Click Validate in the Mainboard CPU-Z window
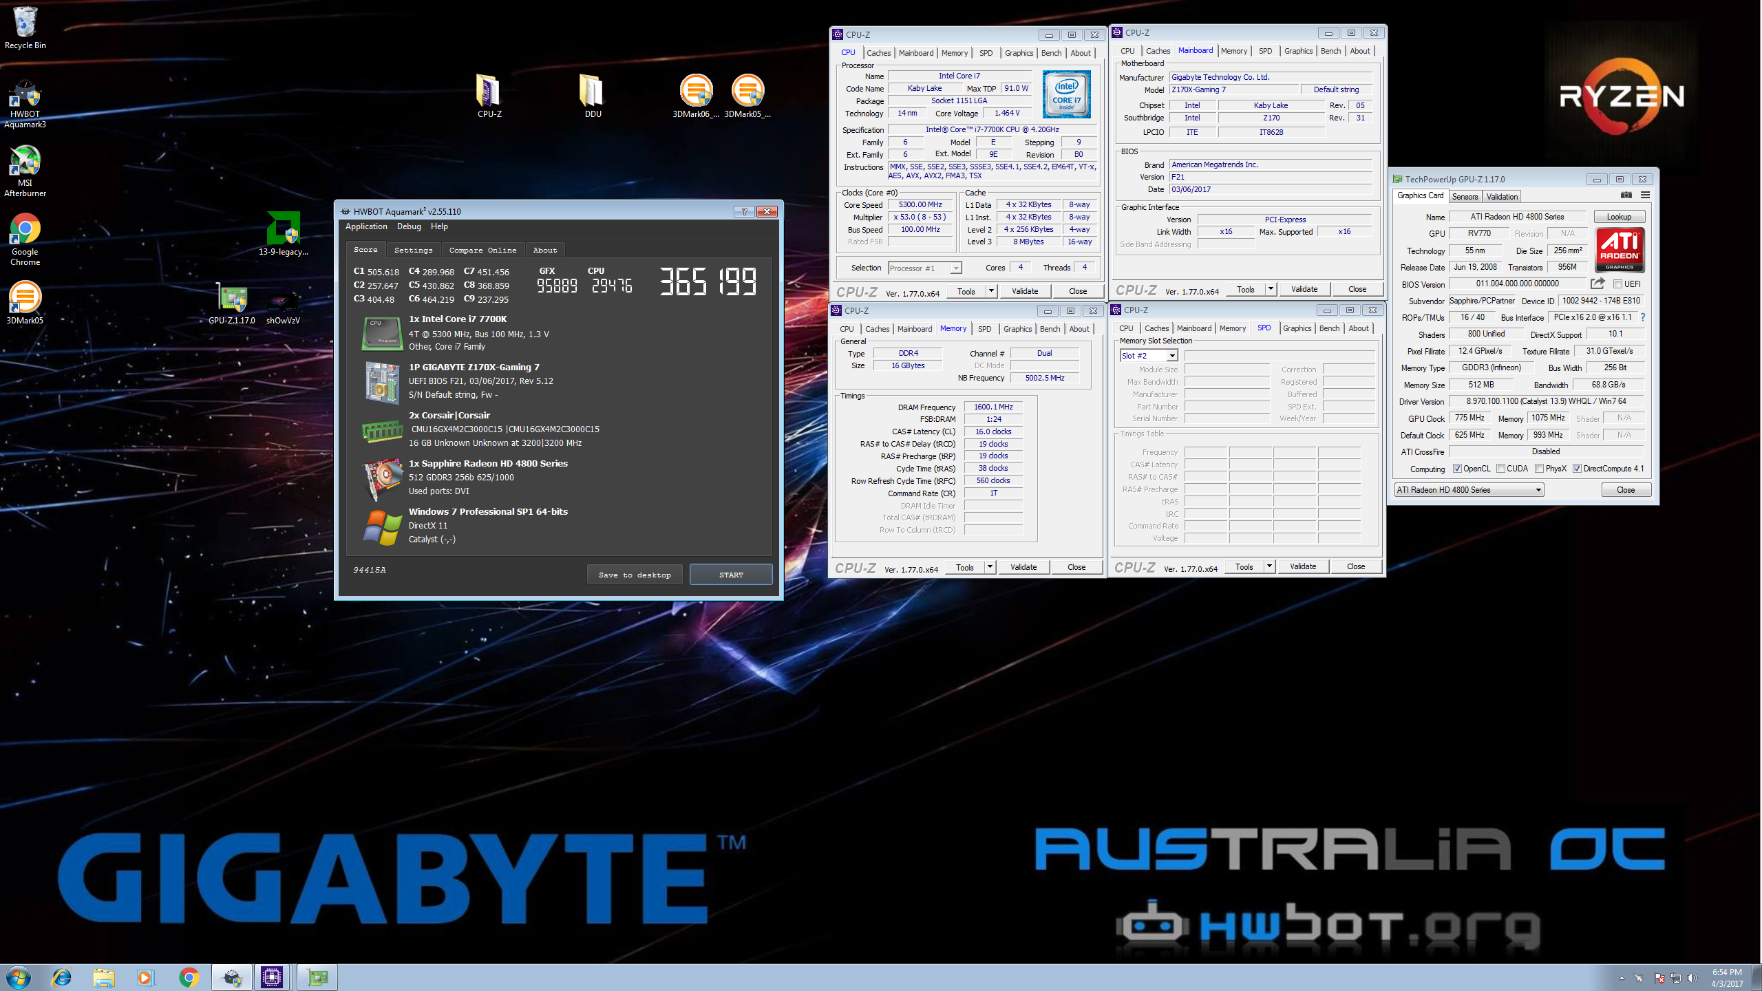This screenshot has height=991, width=1762. [1304, 289]
